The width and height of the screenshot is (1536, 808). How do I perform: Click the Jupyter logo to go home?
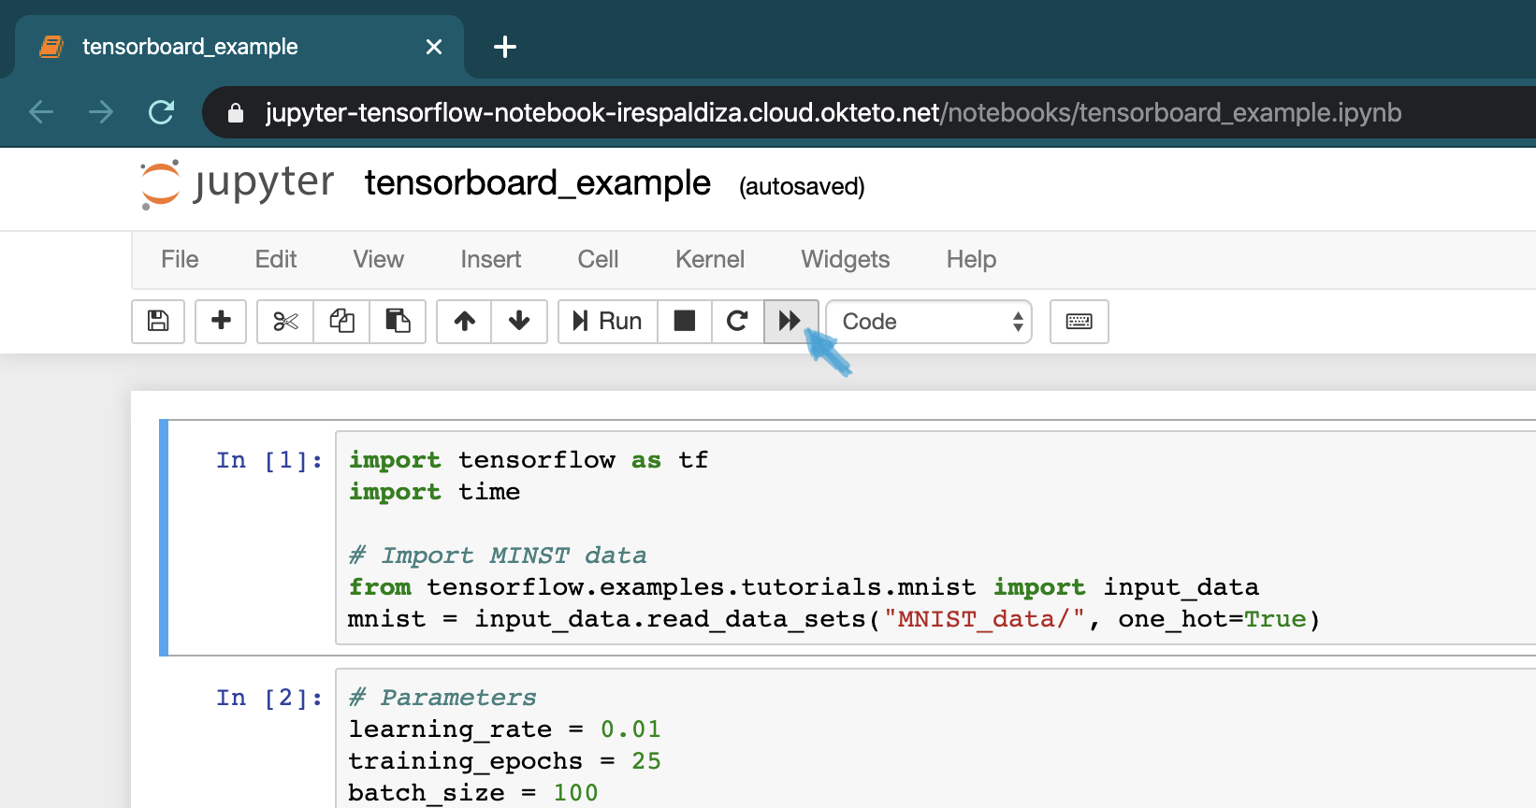pyautogui.click(x=237, y=184)
